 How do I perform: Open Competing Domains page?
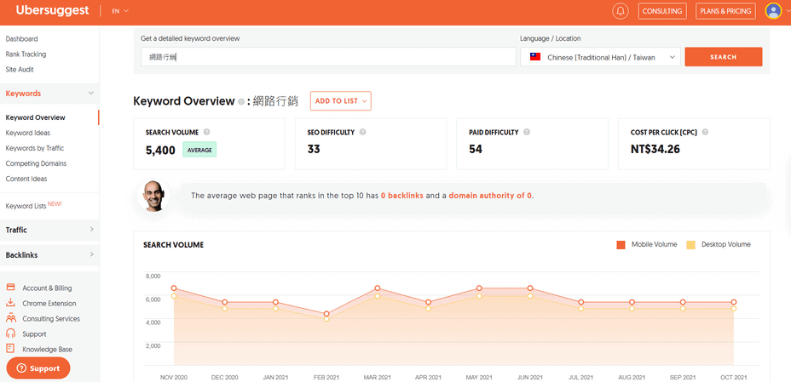click(36, 163)
